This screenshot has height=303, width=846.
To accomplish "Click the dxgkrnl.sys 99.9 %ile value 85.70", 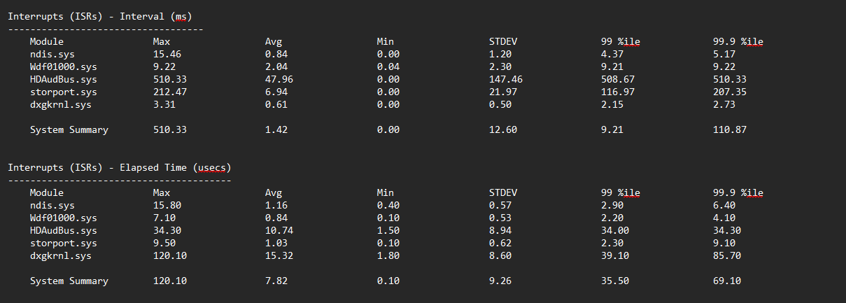I will (x=726, y=255).
